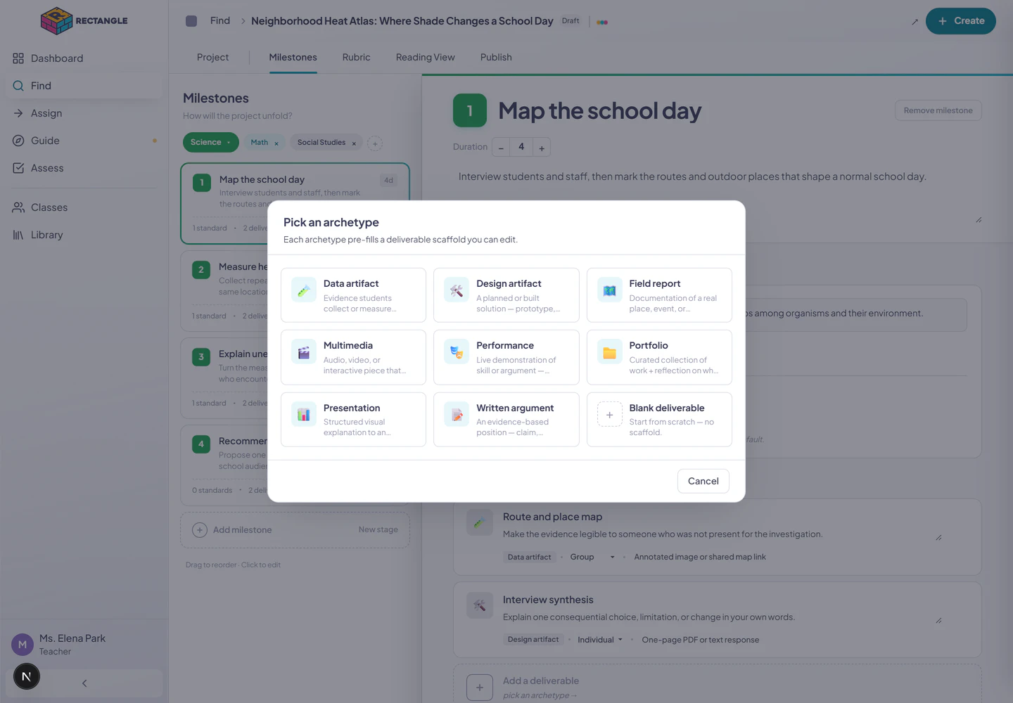This screenshot has width=1013, height=703.
Task: Click Add a deliverable plus icon
Action: pyautogui.click(x=480, y=688)
